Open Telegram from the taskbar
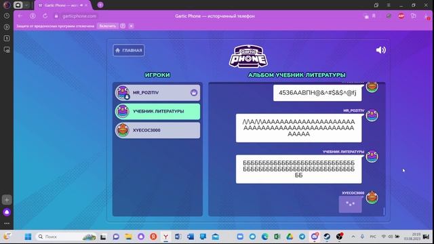The image size is (434, 244). [x=302, y=237]
